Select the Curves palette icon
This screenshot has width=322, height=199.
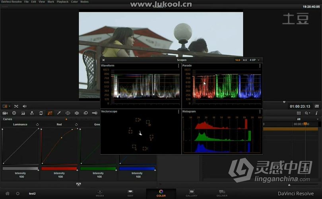pos(50,113)
